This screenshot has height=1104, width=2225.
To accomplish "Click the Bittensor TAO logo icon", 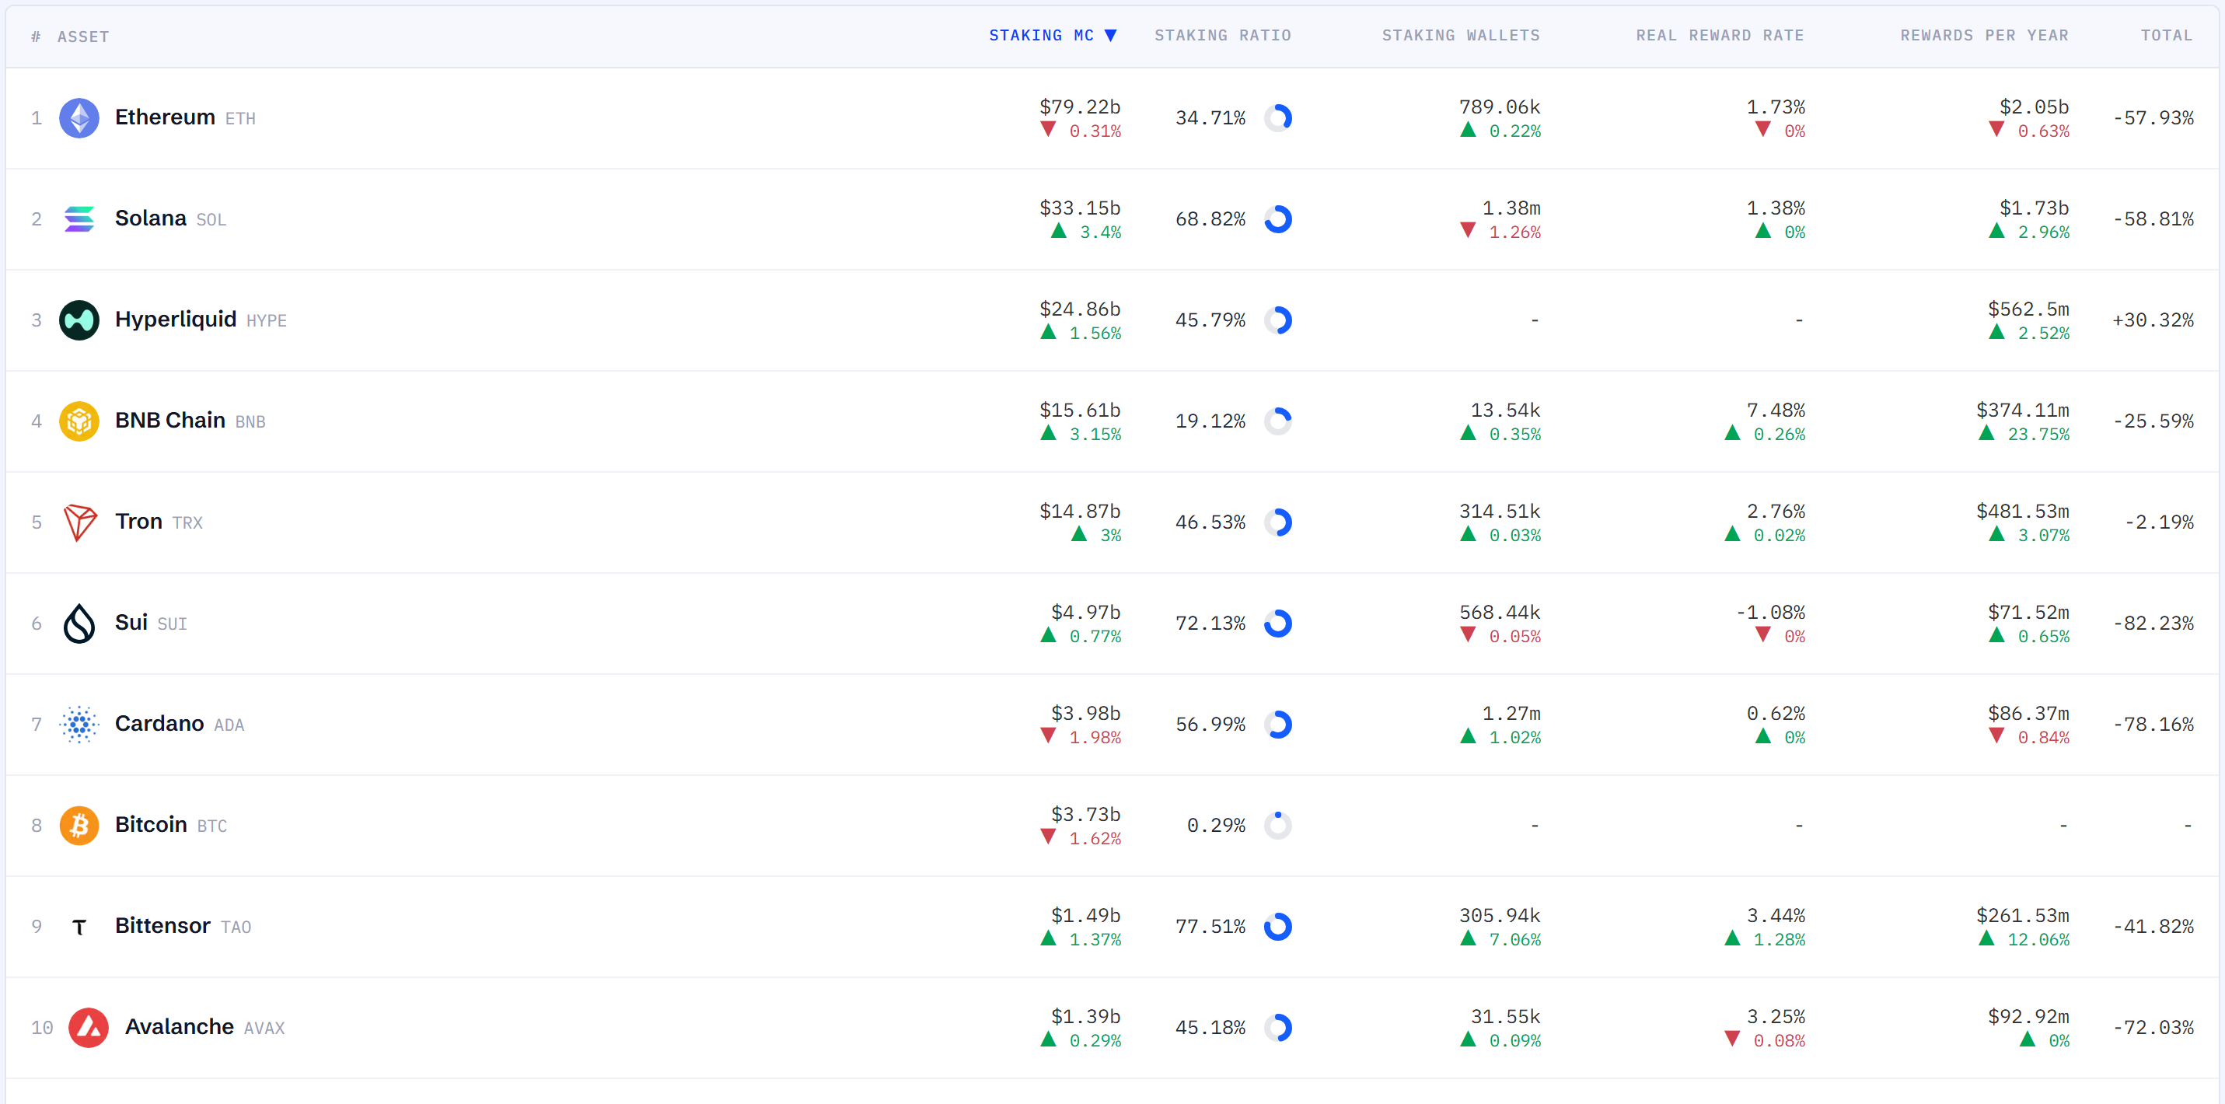I will tap(79, 927).
